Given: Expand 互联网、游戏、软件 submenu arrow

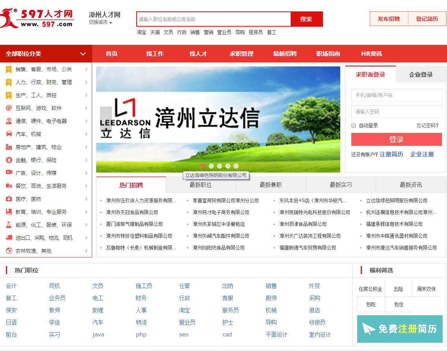Looking at the screenshot, I should [x=86, y=108].
